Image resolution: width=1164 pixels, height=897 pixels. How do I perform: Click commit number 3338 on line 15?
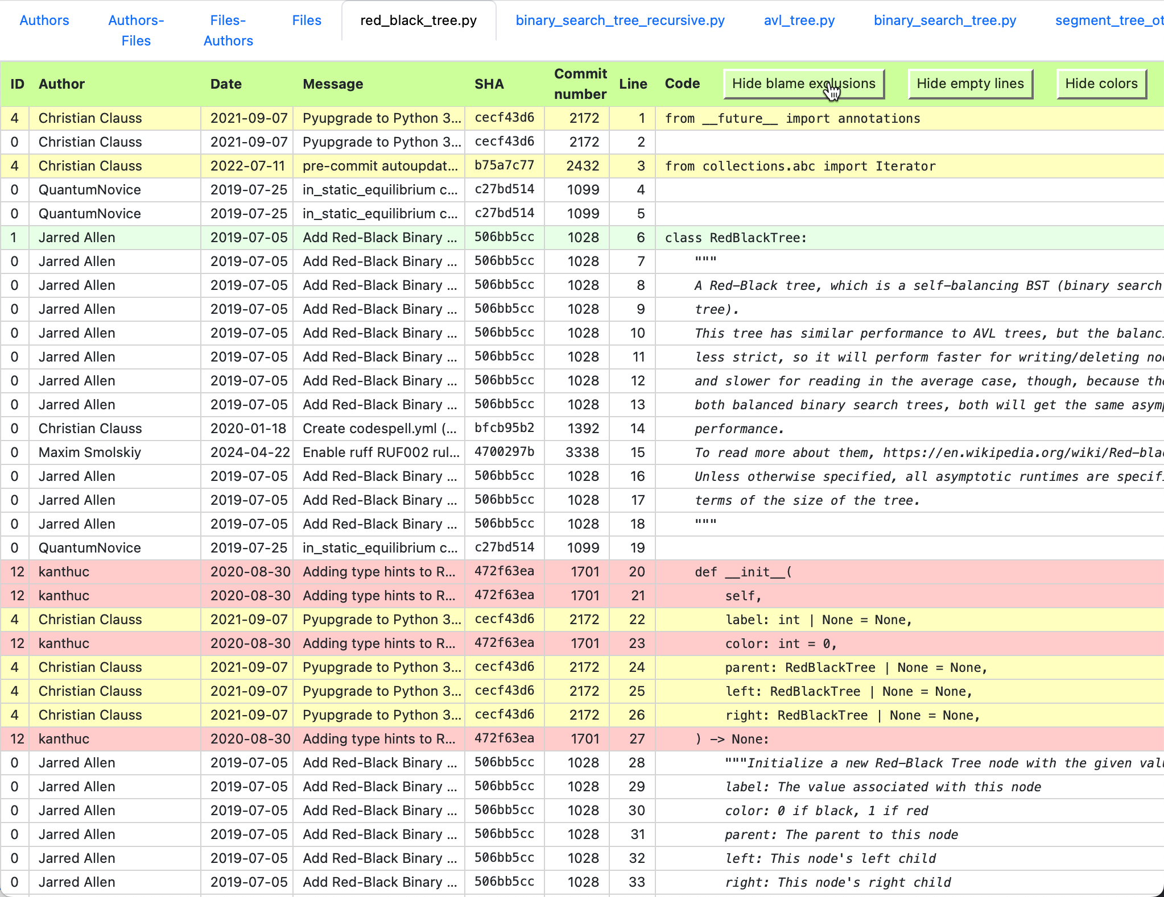(x=582, y=452)
